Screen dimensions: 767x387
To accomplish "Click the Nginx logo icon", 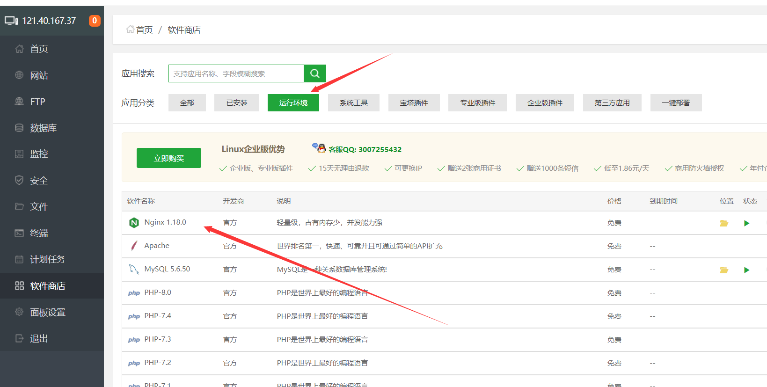I will [134, 223].
